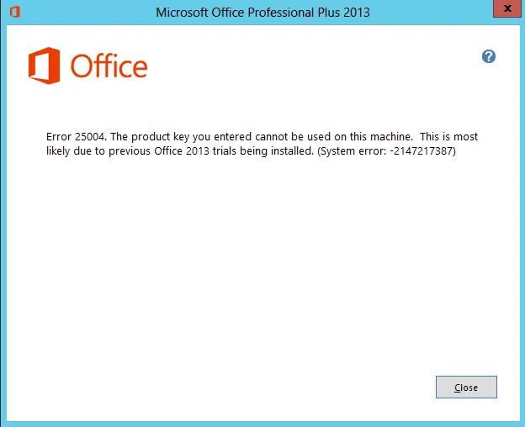Click the word "Microsoft" in the window title
The image size is (525, 427).
click(182, 13)
